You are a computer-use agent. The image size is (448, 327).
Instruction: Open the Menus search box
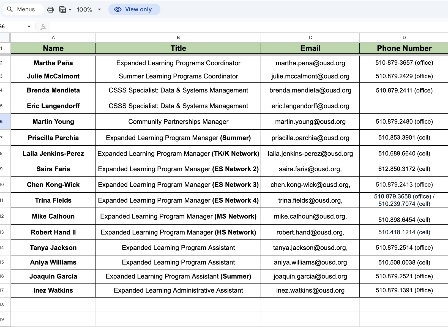23,9
